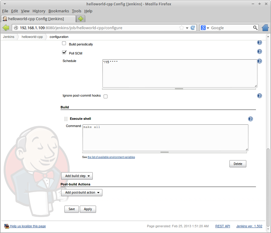Open help for Ignore post-commit hooks
Viewport: 271px width, 233px height.
click(x=260, y=96)
